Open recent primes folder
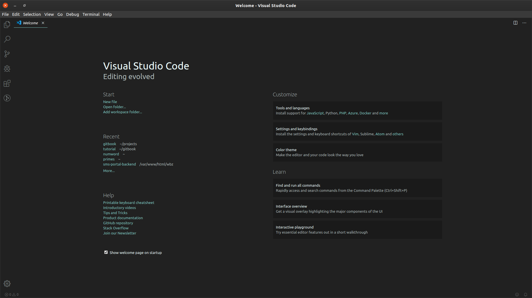Image resolution: width=532 pixels, height=298 pixels. tap(109, 159)
